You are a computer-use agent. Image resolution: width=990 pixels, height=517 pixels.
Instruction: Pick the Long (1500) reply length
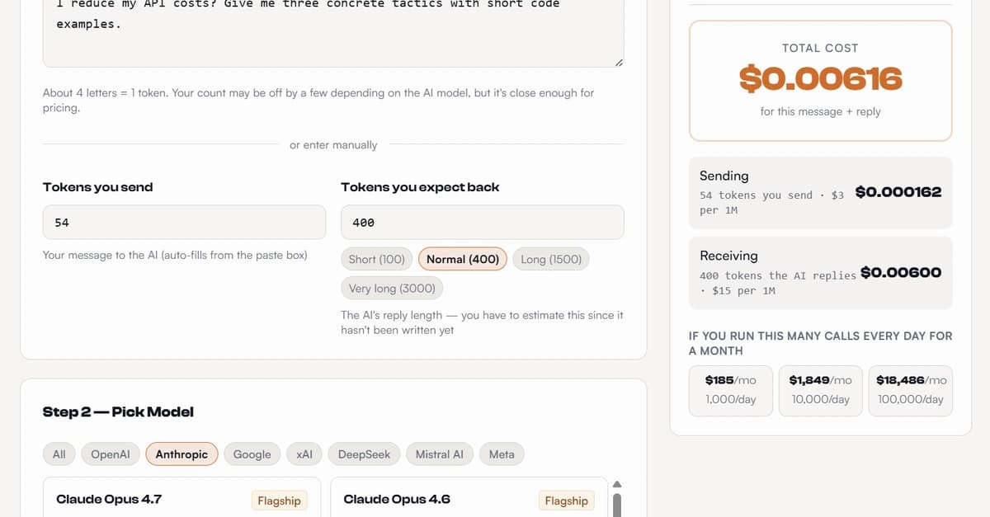(551, 259)
